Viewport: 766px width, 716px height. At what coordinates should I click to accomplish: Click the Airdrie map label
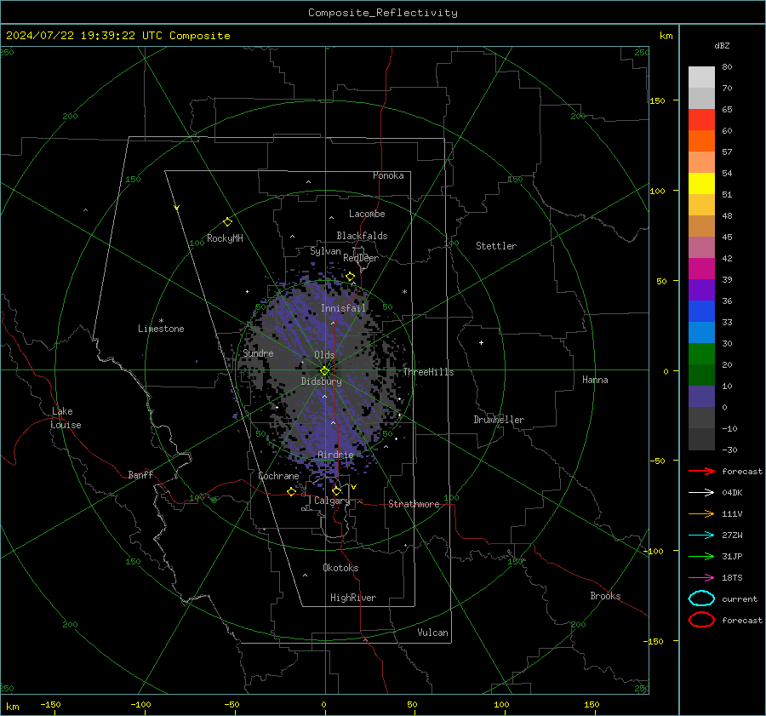tap(335, 455)
